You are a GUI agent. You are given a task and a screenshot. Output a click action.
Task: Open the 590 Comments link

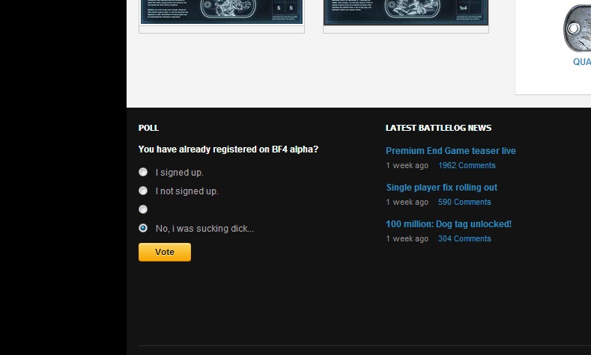[x=464, y=202]
